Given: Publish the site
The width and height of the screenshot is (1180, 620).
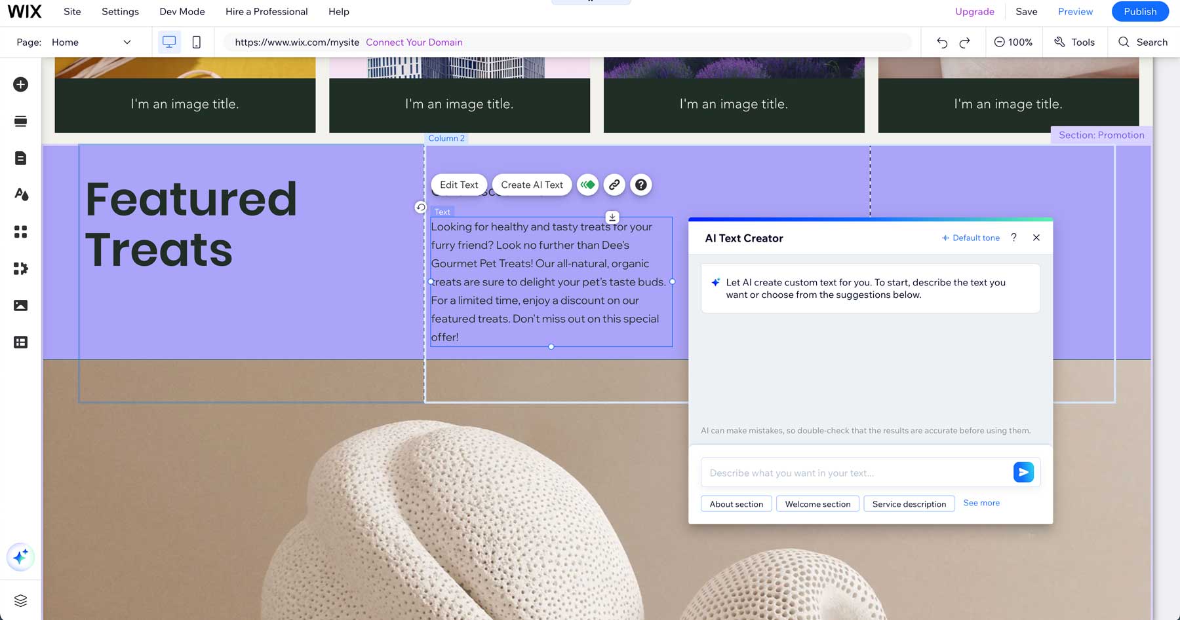Looking at the screenshot, I should (1139, 11).
